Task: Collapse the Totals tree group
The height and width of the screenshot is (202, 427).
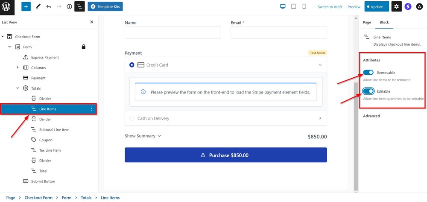Action: click(18, 88)
